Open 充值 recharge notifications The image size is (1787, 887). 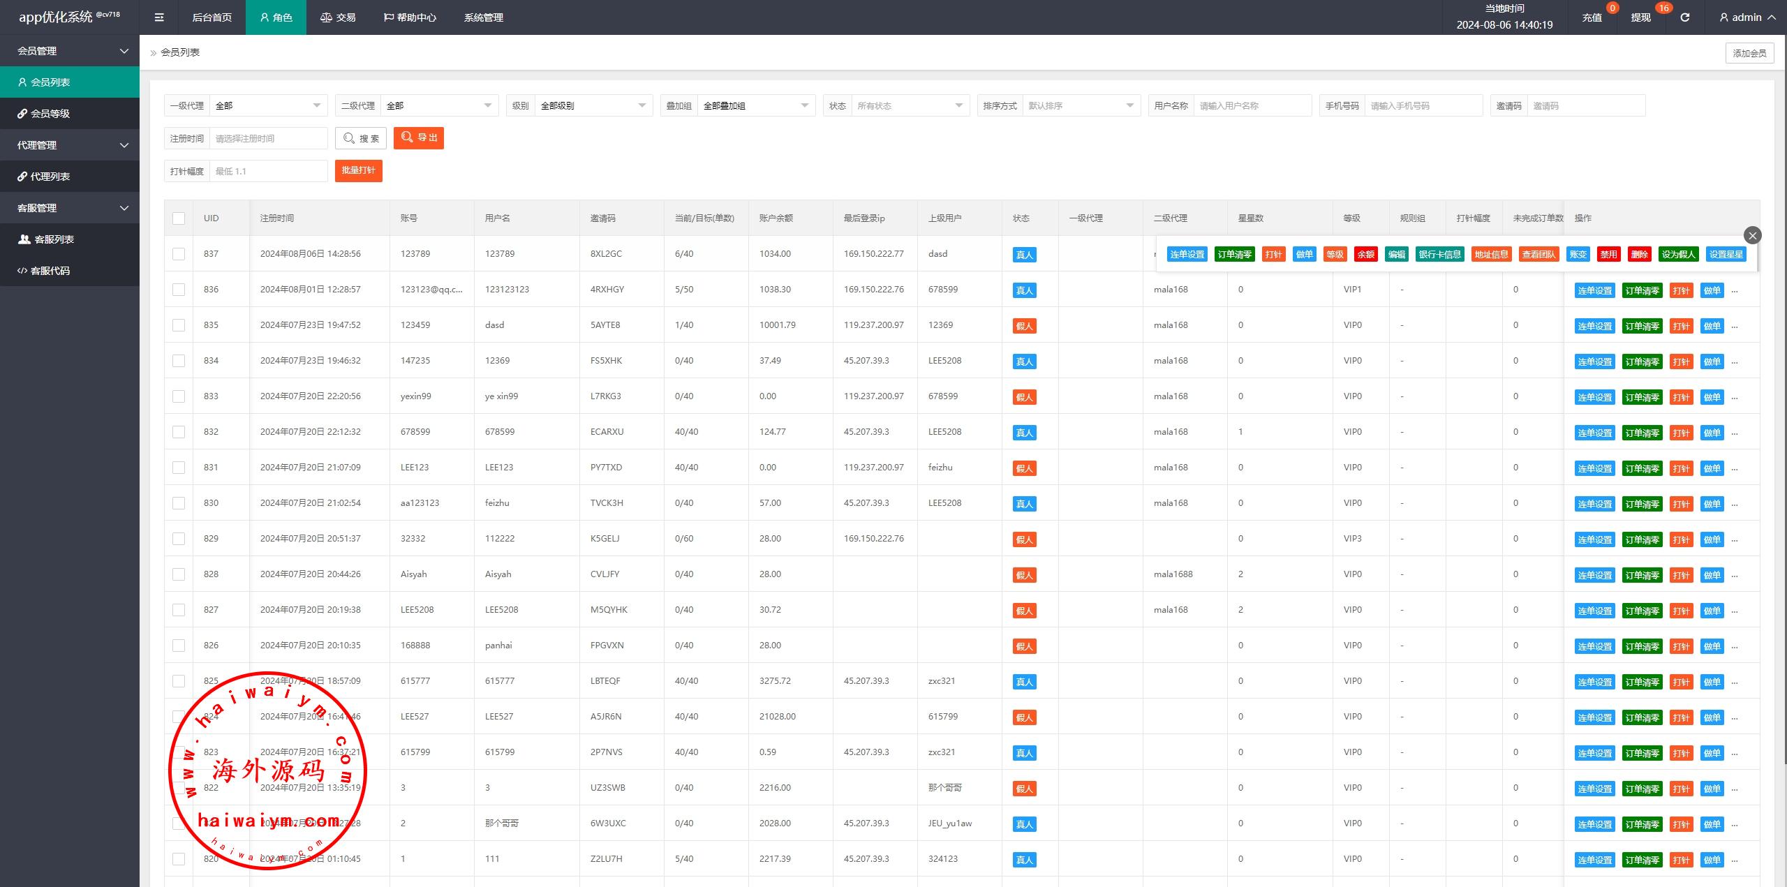coord(1592,17)
